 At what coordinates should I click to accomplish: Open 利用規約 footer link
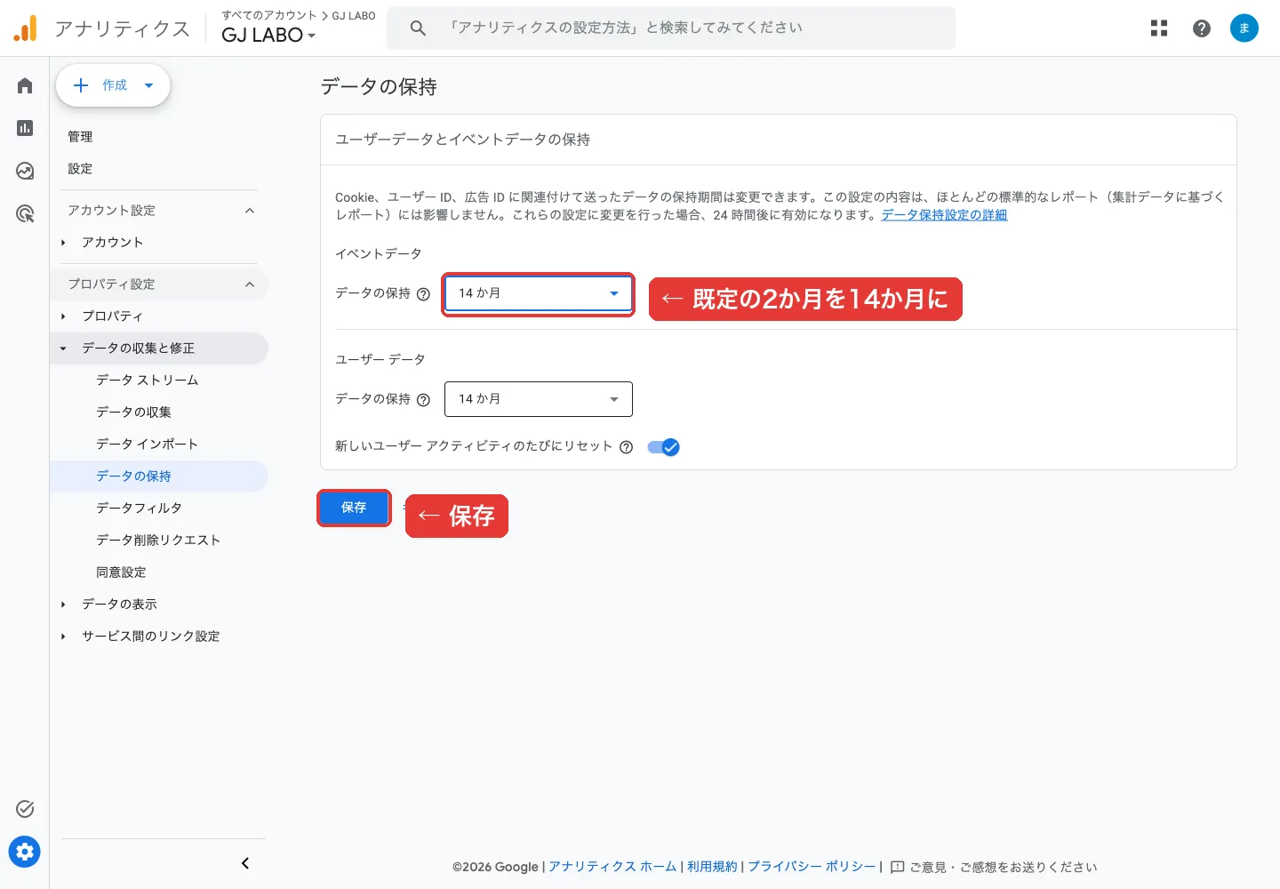point(712,867)
